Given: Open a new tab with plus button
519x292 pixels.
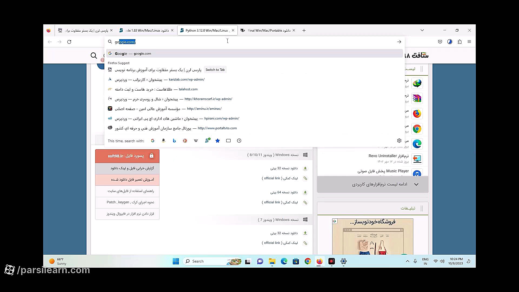Looking at the screenshot, I should (304, 31).
